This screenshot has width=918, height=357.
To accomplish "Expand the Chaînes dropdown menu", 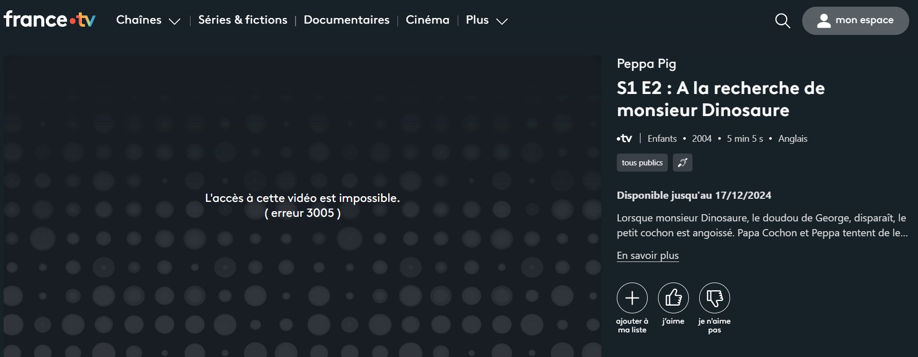I will (x=148, y=20).
